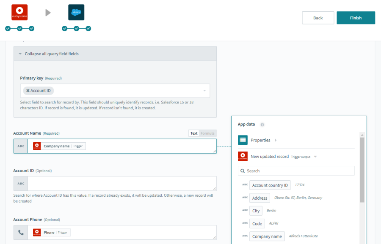The height and width of the screenshot is (244, 381).
Task: Click the OutSystems app icon
Action: tap(19, 12)
